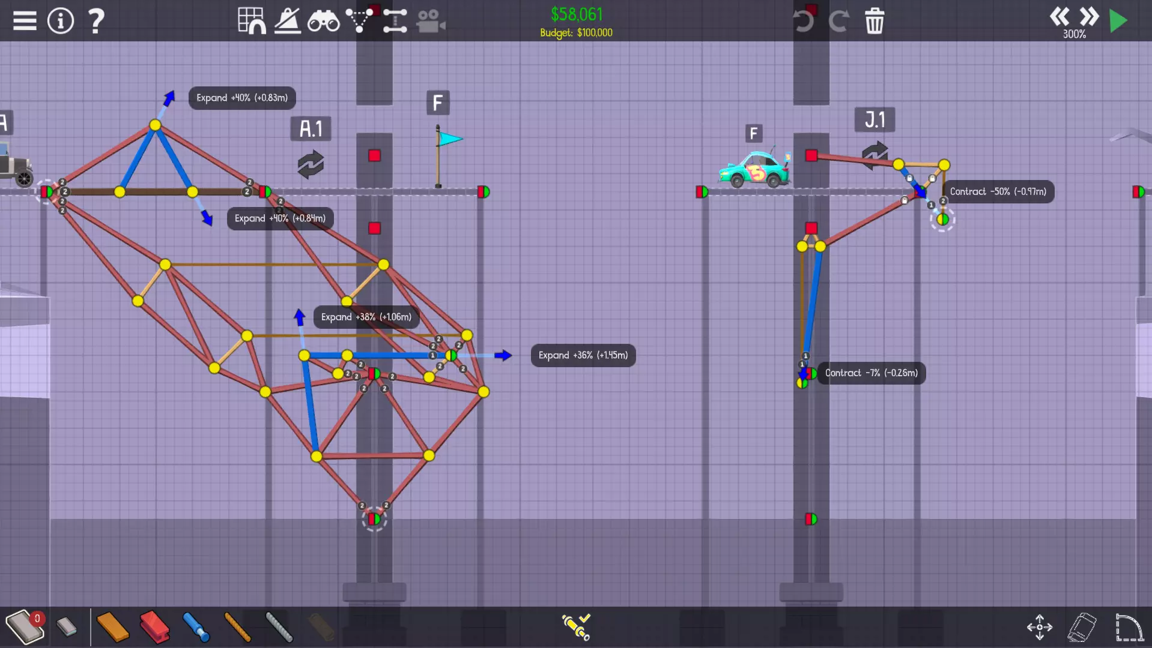Screen dimensions: 1152x648
Task: Open the hamburger main menu
Action: coord(25,21)
